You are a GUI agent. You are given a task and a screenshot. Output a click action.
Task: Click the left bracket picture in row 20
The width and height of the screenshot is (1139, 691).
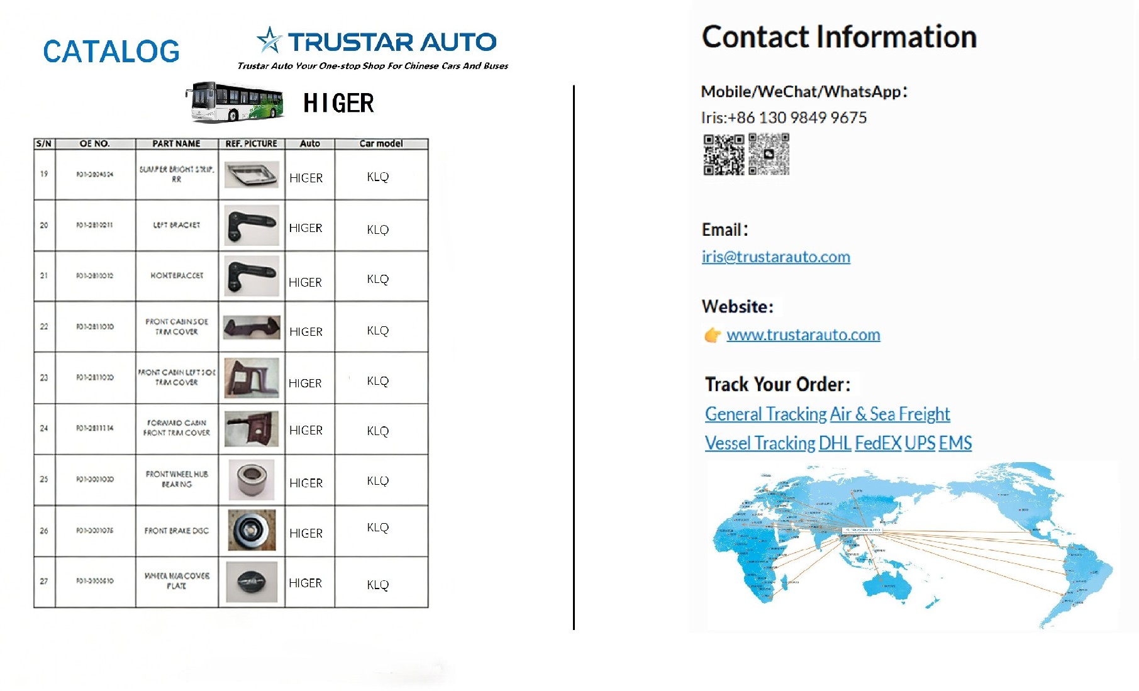pos(252,225)
